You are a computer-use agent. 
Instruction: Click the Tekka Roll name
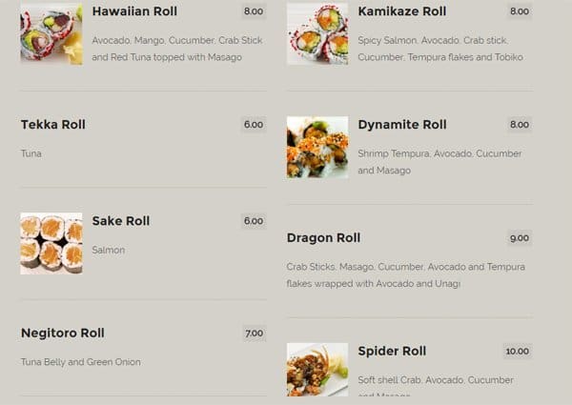pos(53,125)
